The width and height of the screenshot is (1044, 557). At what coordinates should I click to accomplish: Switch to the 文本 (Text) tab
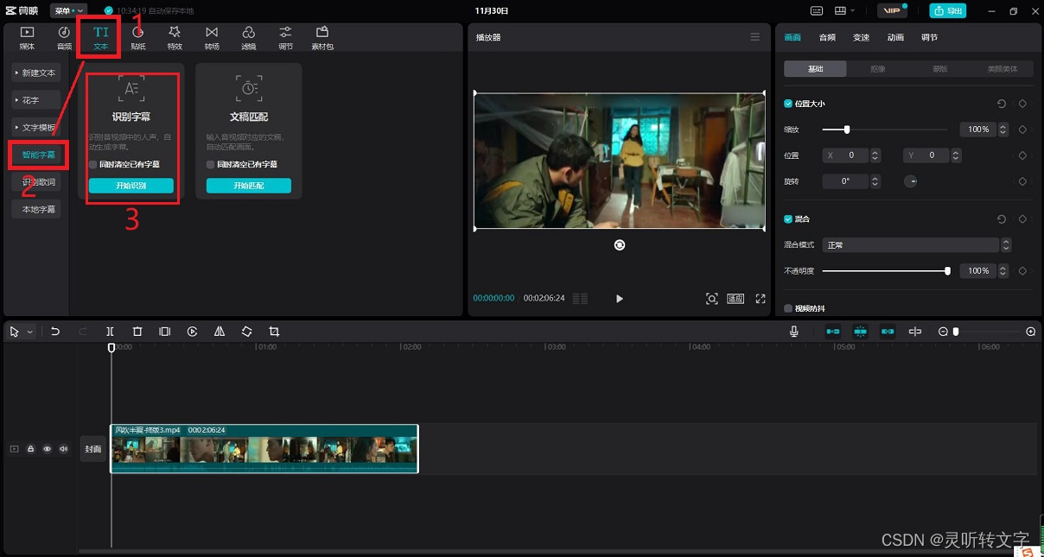tap(101, 38)
